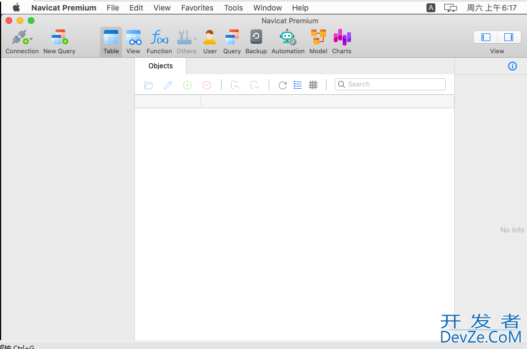Open the Query toolbar icon
Viewport: 527px width, 349px height.
point(232,37)
